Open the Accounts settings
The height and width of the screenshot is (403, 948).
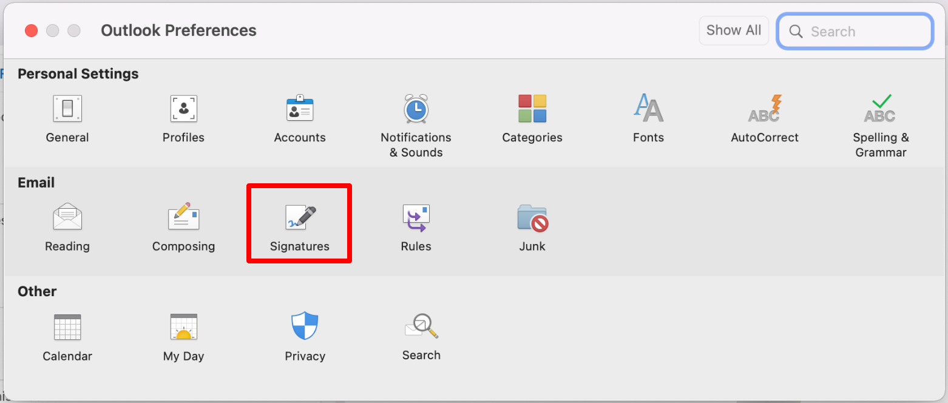tap(299, 117)
